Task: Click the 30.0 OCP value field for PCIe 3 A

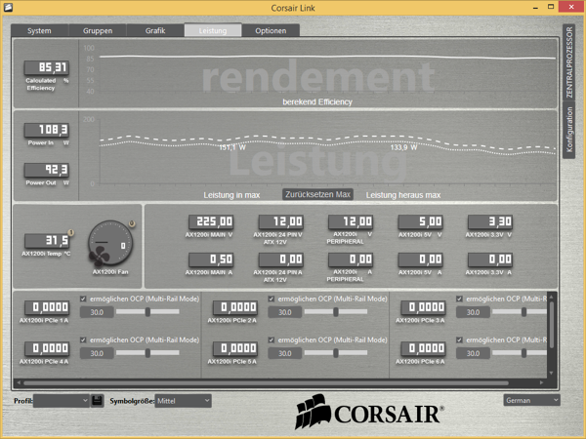Action: coord(473,312)
